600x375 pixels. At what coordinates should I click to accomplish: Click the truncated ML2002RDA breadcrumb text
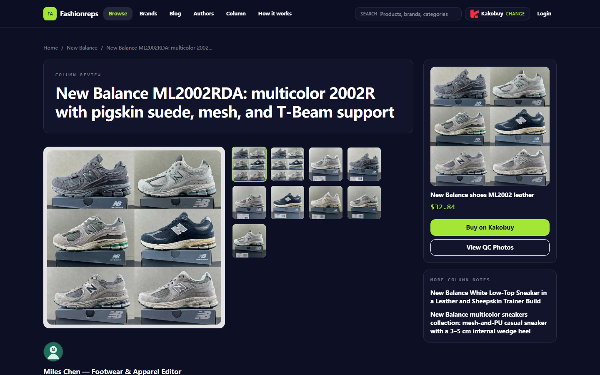159,48
